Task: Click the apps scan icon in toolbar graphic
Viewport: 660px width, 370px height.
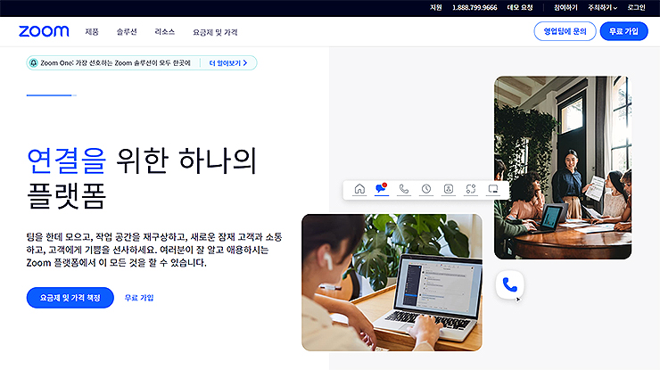Action: pyautogui.click(x=471, y=189)
